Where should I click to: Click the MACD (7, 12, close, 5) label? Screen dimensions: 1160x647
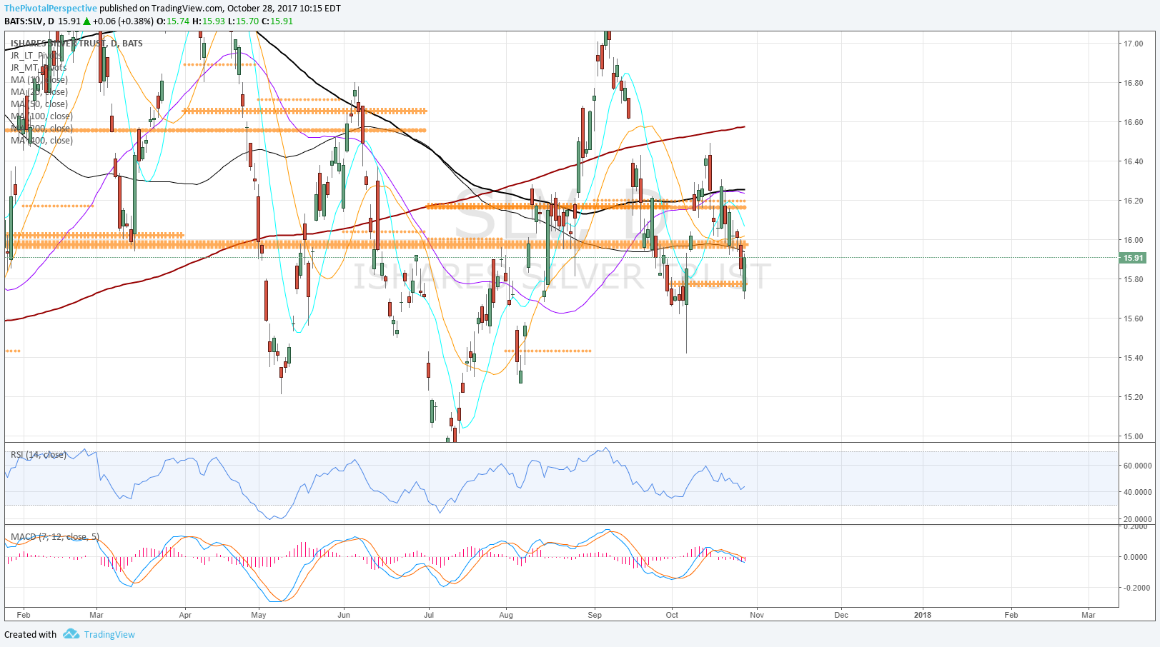point(55,536)
